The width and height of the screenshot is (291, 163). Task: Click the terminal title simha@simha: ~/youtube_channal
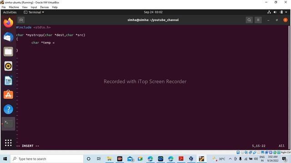tap(153, 20)
